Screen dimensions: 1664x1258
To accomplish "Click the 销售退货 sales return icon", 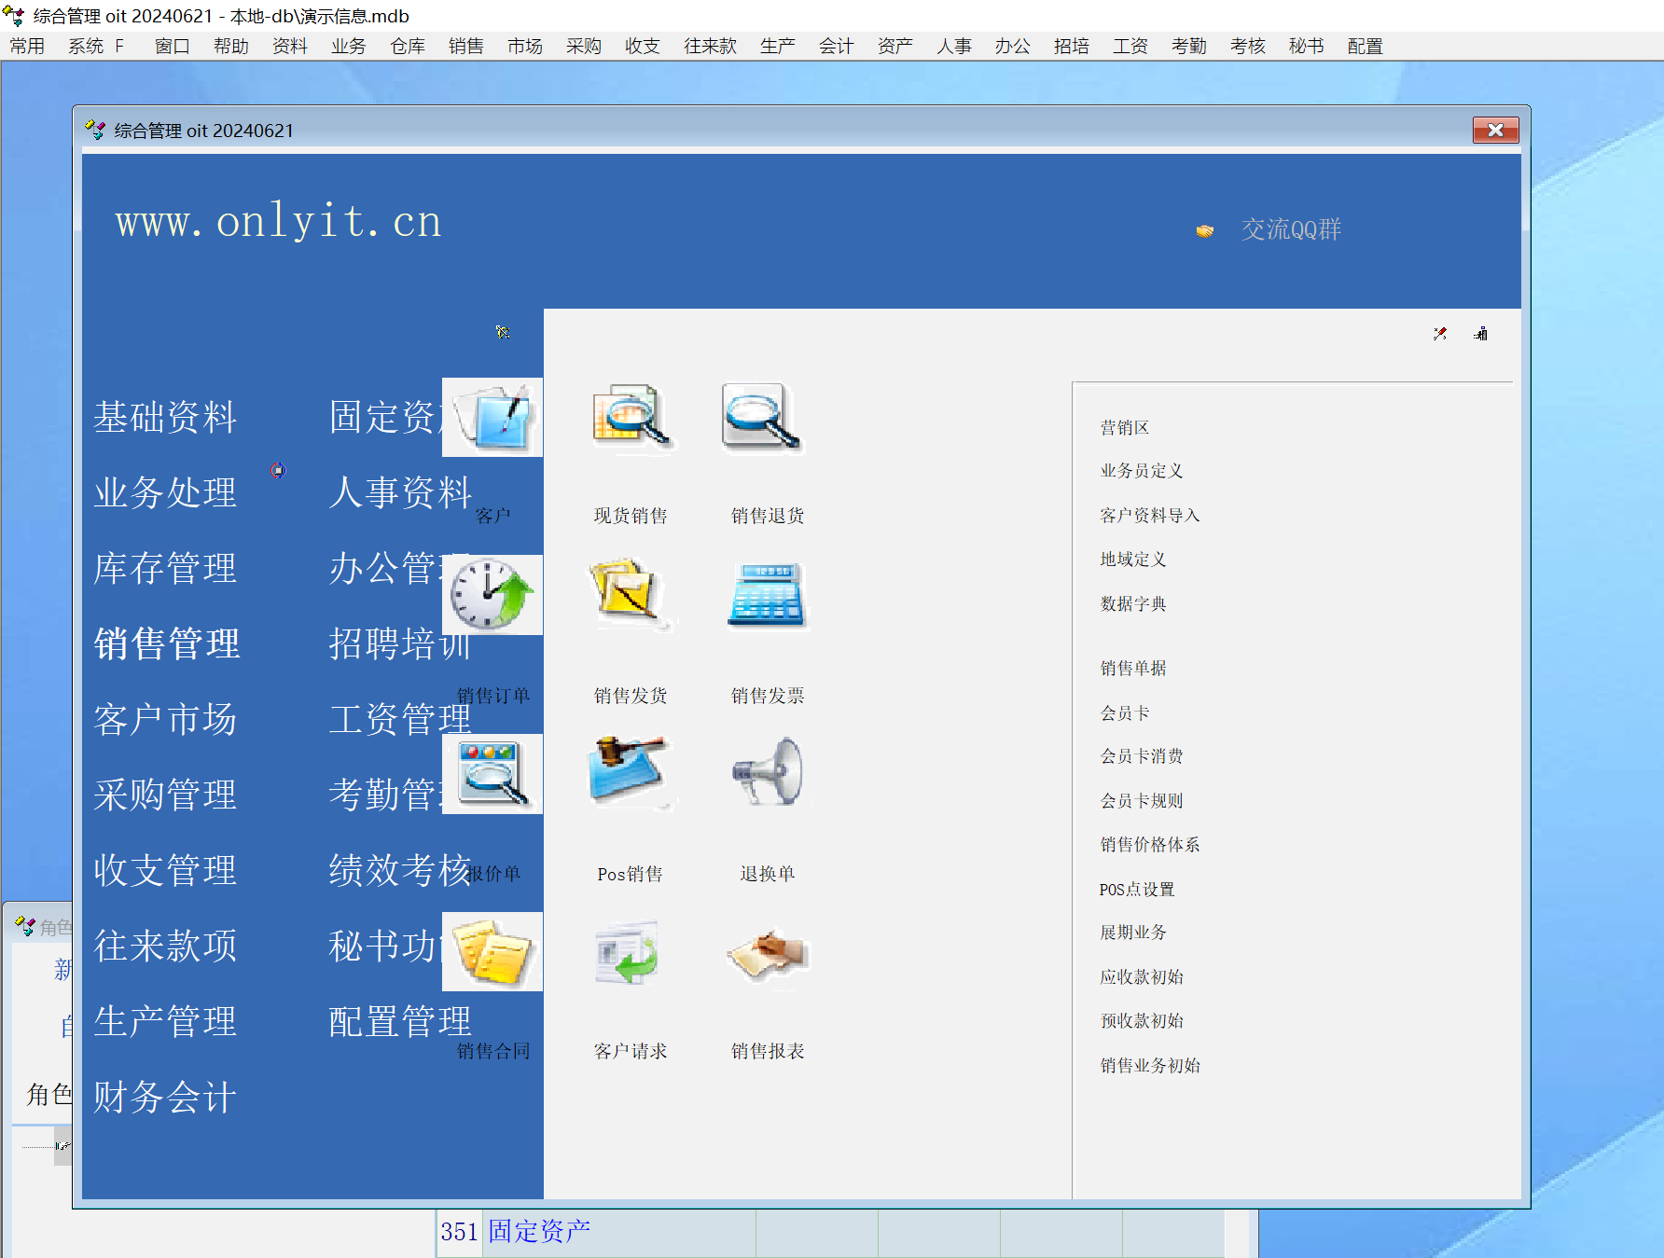I will click(764, 417).
